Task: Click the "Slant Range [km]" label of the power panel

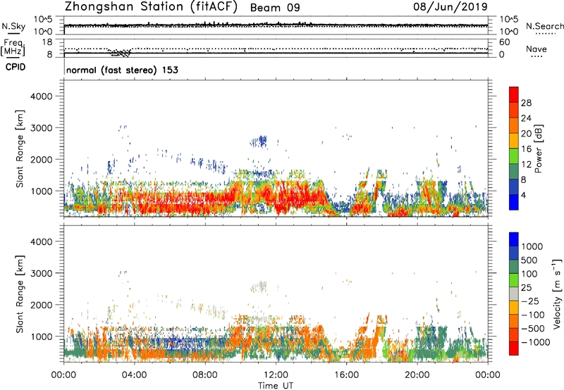Action: pyautogui.click(x=20, y=149)
